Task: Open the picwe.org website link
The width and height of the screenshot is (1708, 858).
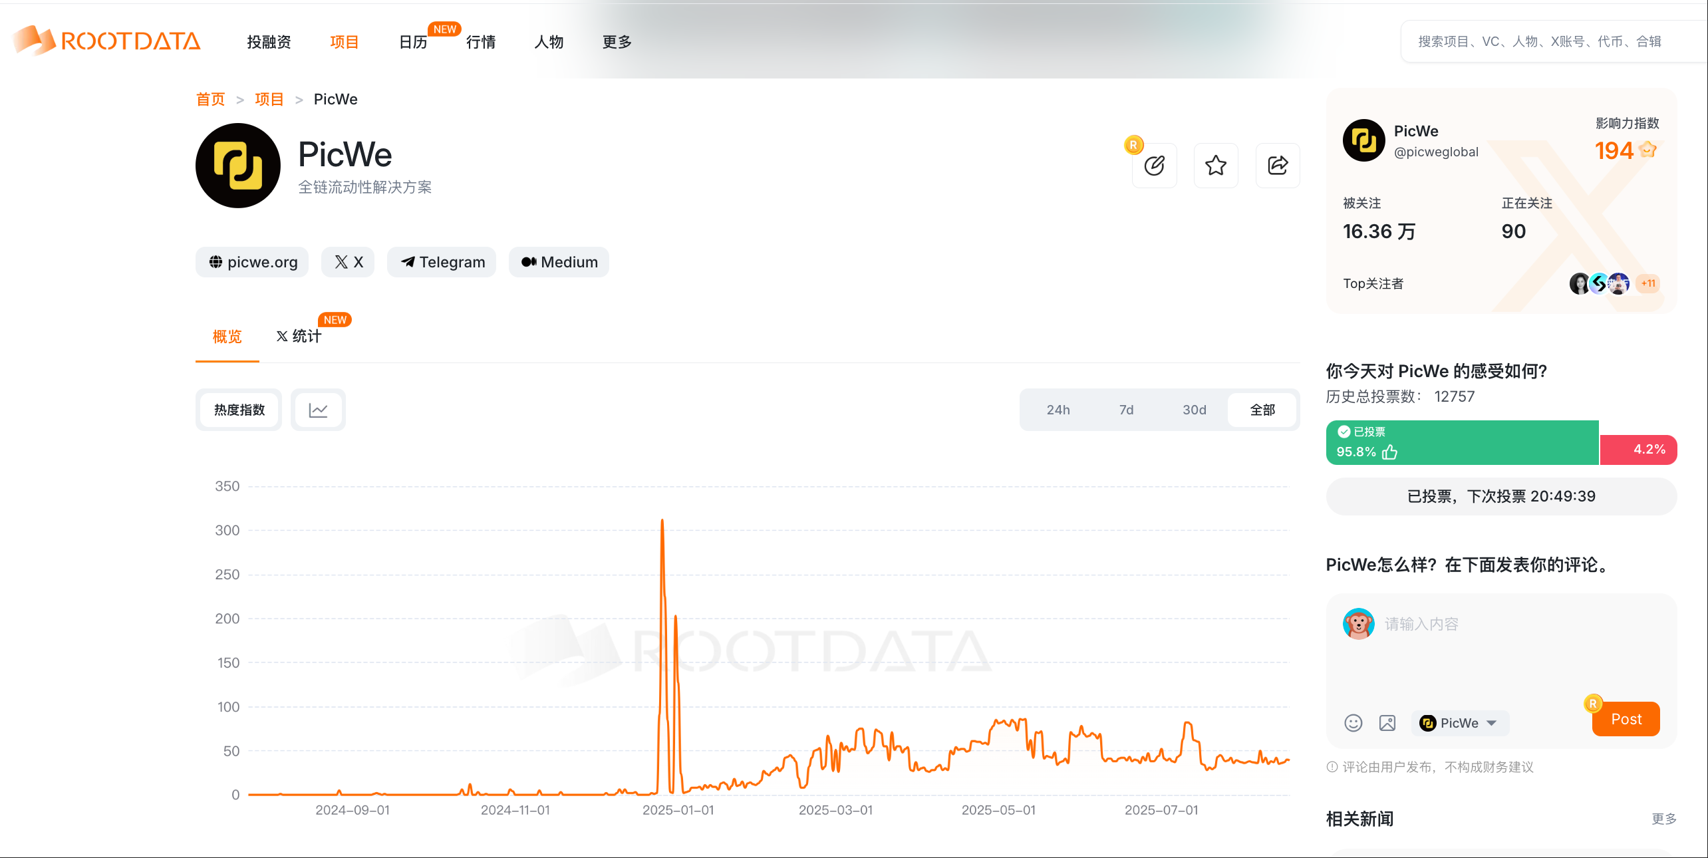Action: click(x=252, y=262)
